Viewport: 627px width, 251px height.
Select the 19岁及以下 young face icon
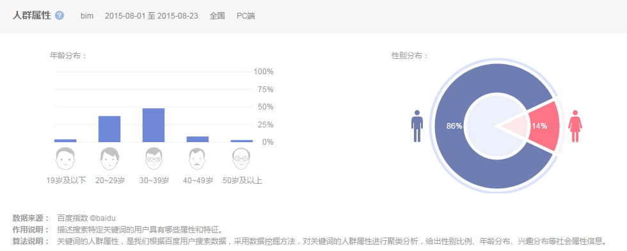tap(65, 159)
